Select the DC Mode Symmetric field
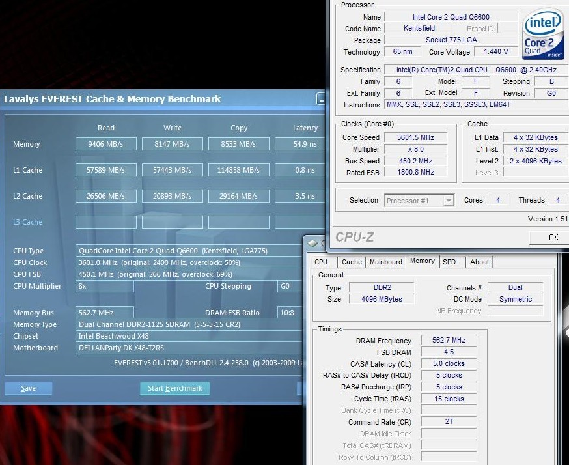The width and height of the screenshot is (569, 465). 516,299
